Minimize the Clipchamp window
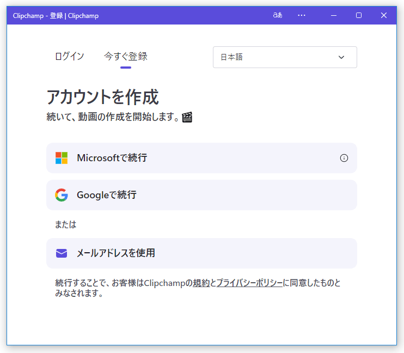 tap(334, 15)
